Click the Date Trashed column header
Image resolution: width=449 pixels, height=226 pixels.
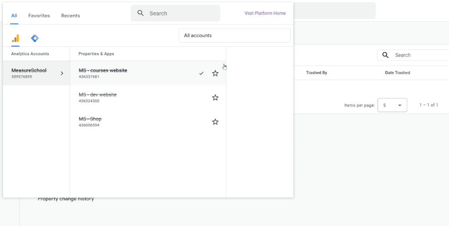click(x=397, y=73)
